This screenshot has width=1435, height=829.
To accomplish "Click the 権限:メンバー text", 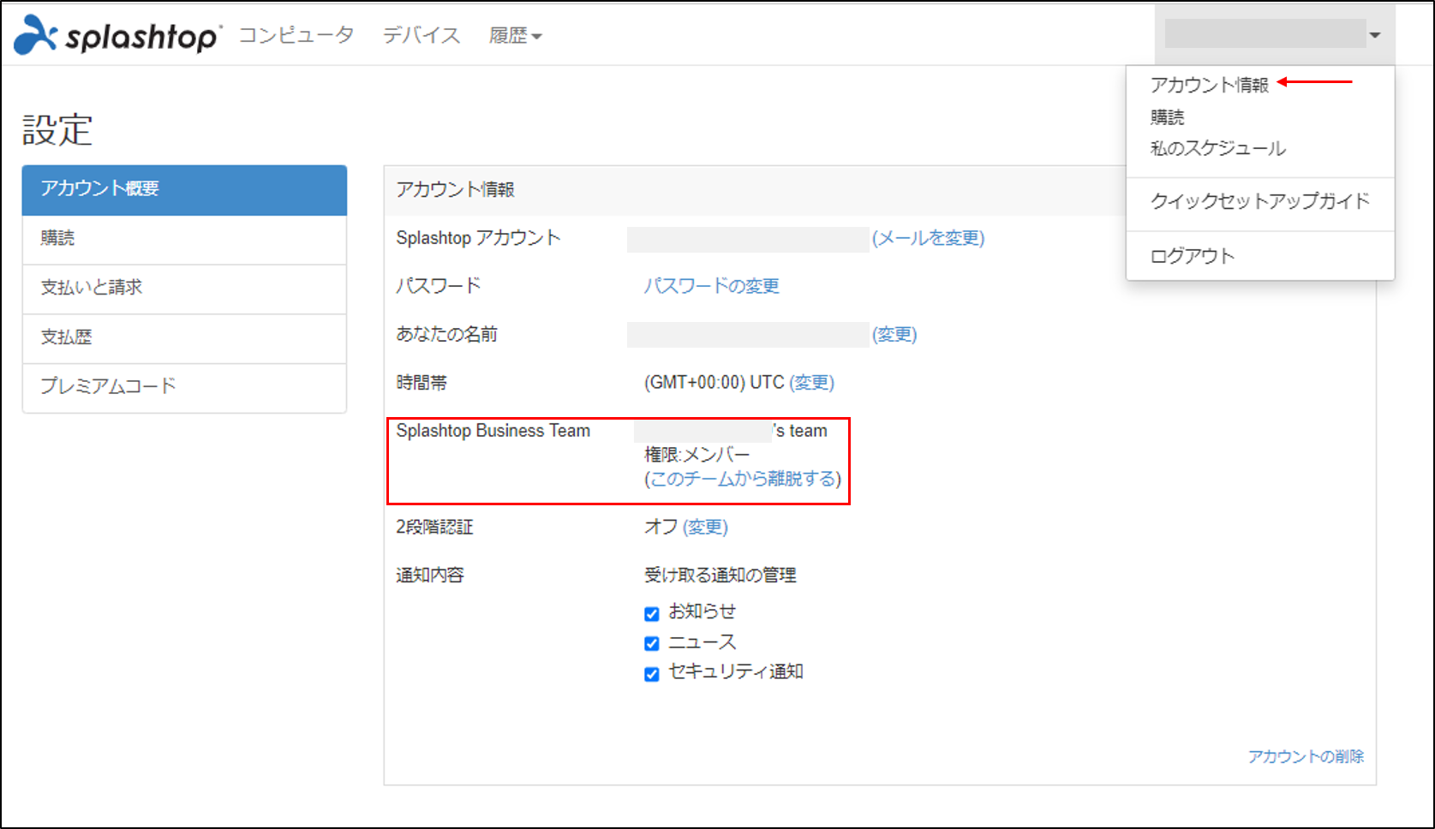I will 697,455.
